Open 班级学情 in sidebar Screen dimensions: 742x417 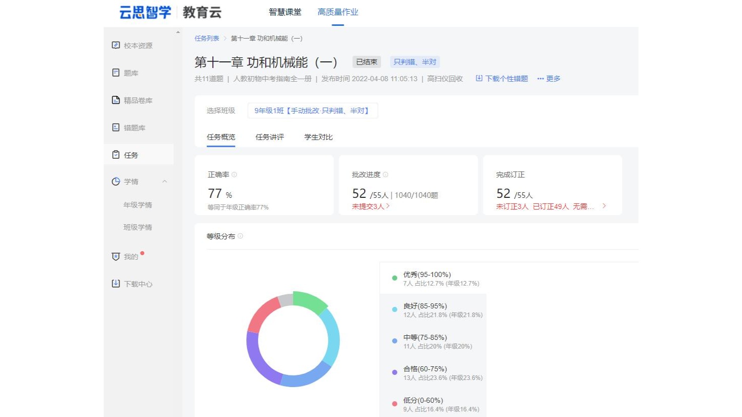pos(138,227)
